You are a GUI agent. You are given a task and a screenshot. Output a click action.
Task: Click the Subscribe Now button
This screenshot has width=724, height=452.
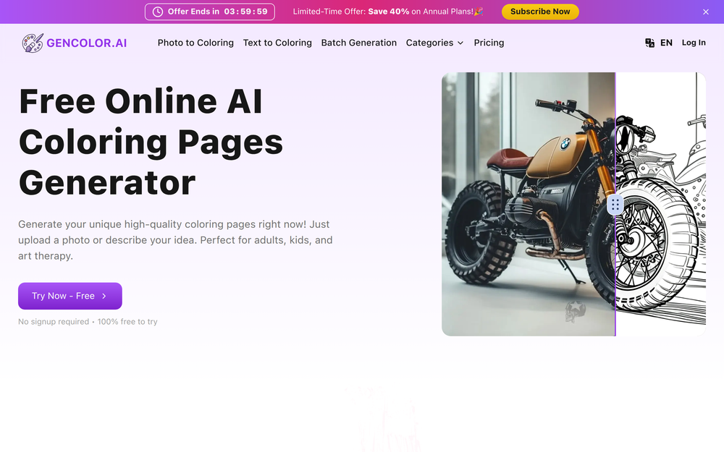pyautogui.click(x=540, y=12)
